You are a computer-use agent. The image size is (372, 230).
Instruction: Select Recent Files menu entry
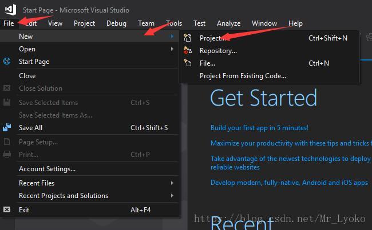pos(89,183)
